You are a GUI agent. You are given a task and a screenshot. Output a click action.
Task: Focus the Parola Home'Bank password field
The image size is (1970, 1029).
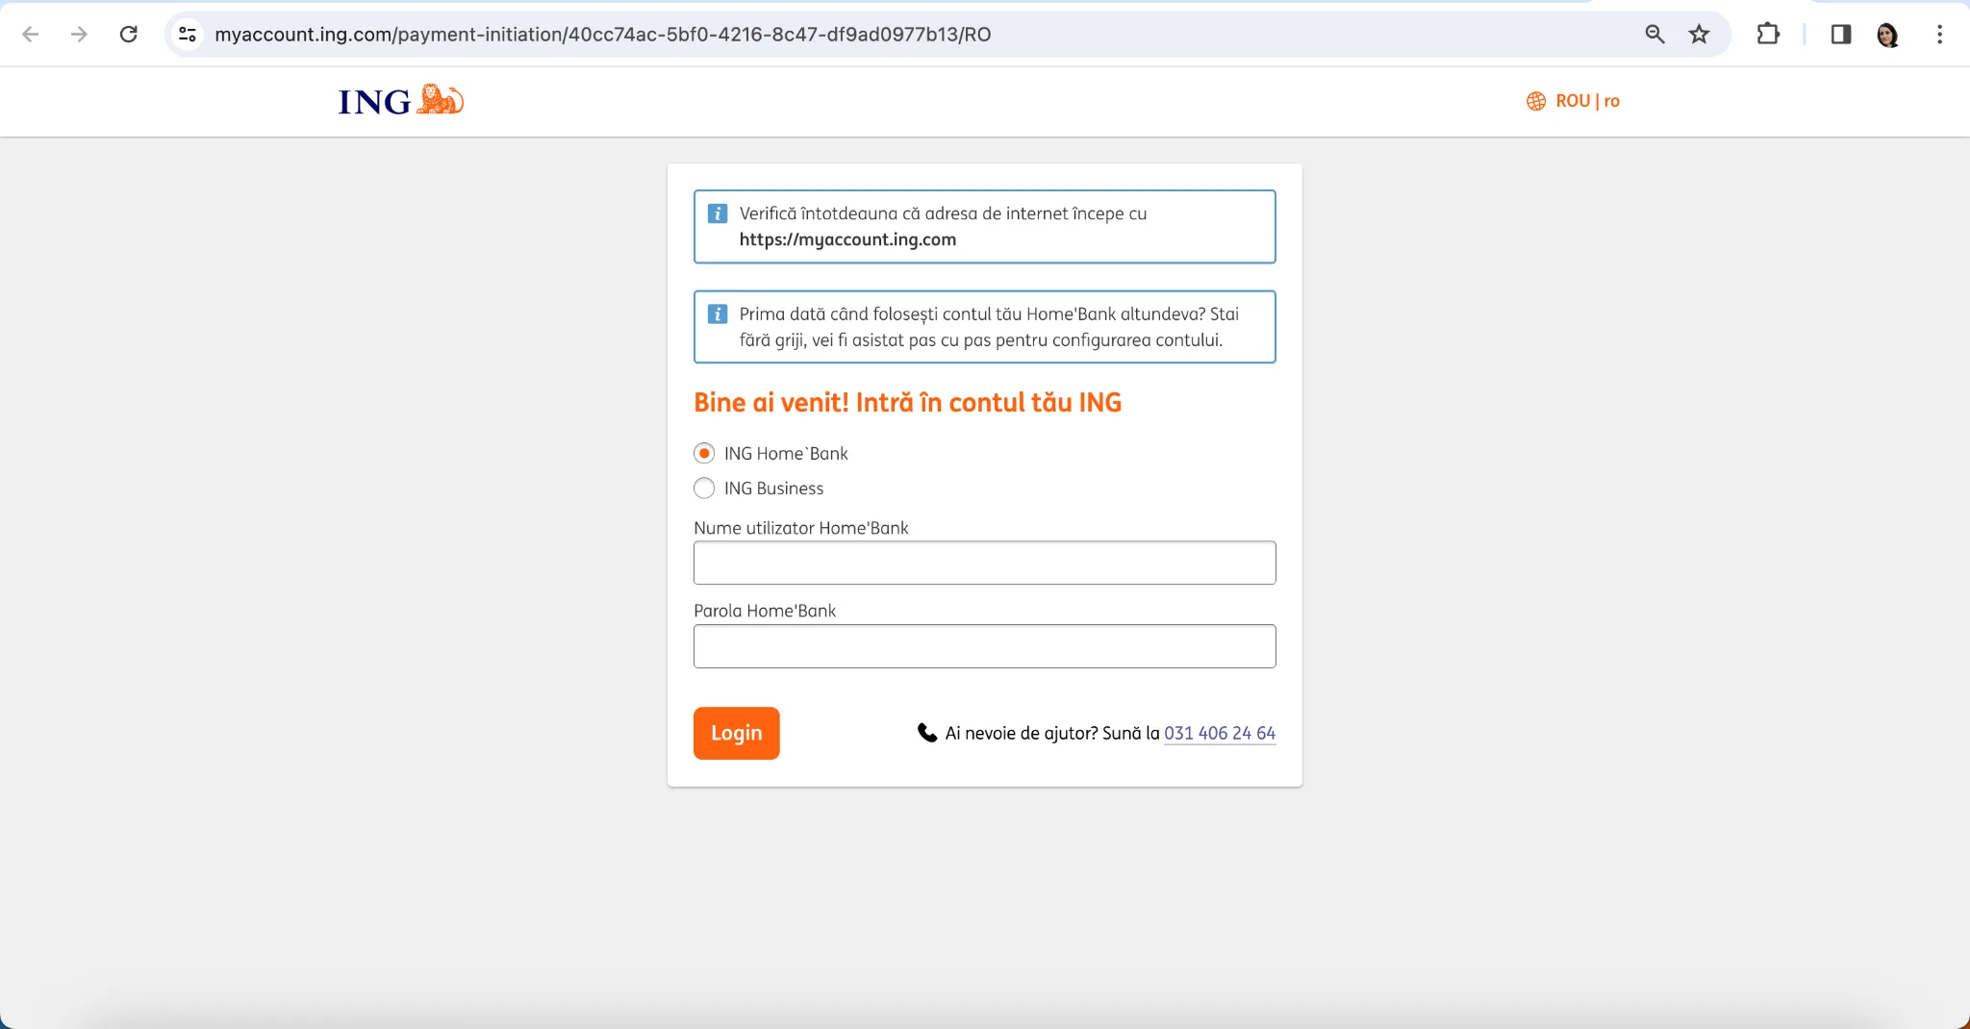(985, 646)
